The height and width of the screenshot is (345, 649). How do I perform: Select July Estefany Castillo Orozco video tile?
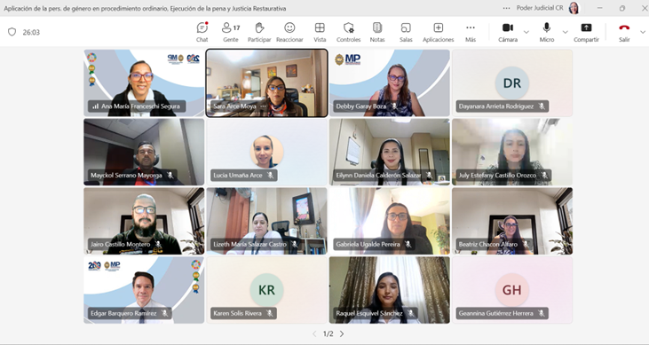click(x=512, y=152)
